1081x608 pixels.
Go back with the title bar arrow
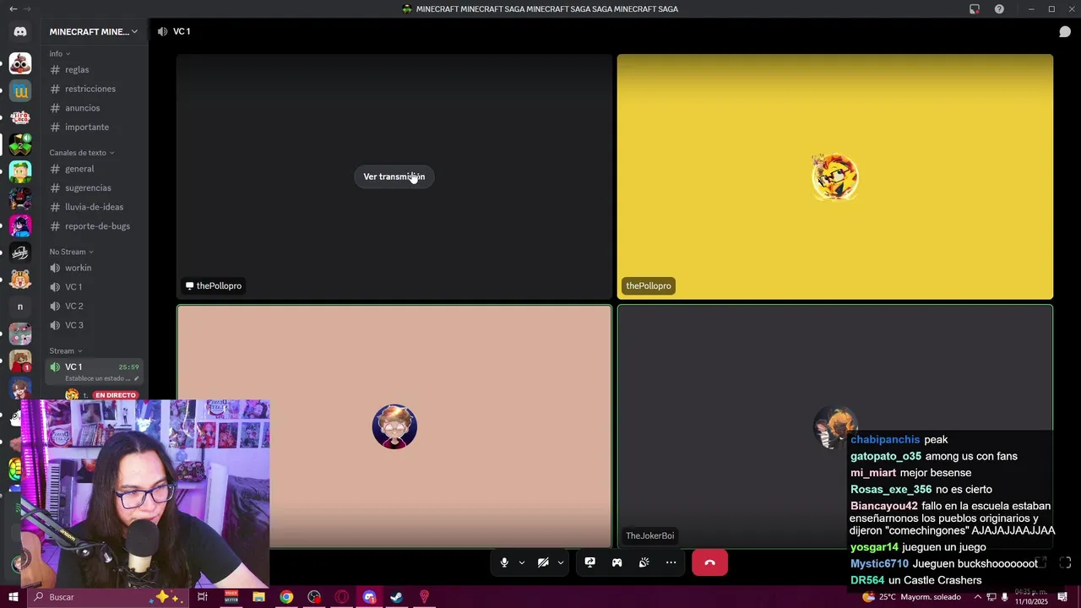[x=13, y=8]
